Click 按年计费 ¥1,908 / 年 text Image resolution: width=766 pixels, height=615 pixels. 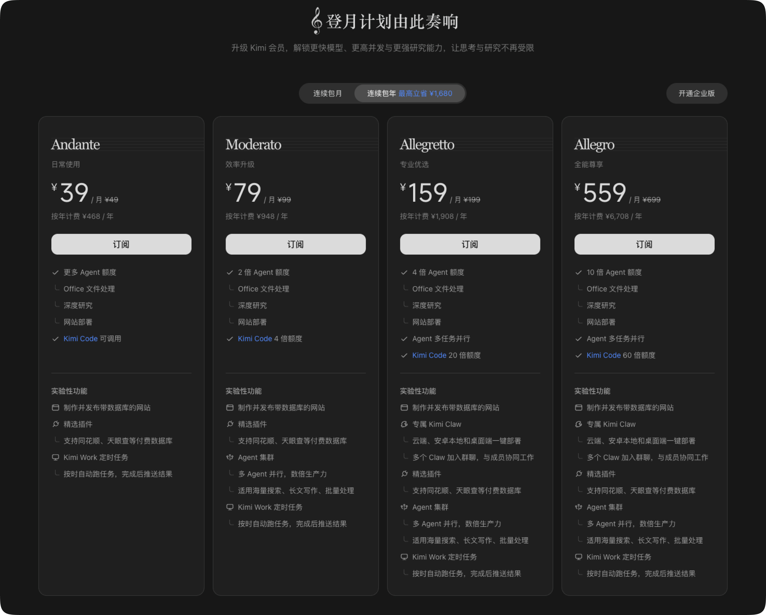pos(433,216)
